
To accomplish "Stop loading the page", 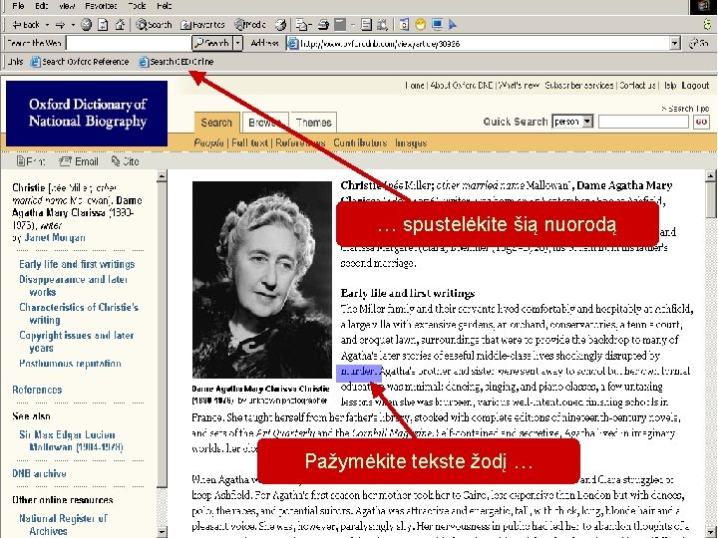I will (x=86, y=25).
